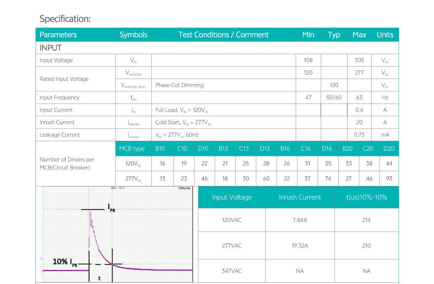The width and height of the screenshot is (434, 284).
Task: Open the inrush current waveform graph
Action: click(117, 234)
